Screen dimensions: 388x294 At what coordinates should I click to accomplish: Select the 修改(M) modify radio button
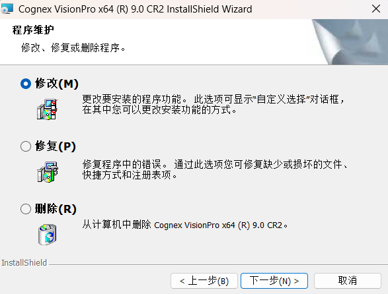(26, 84)
